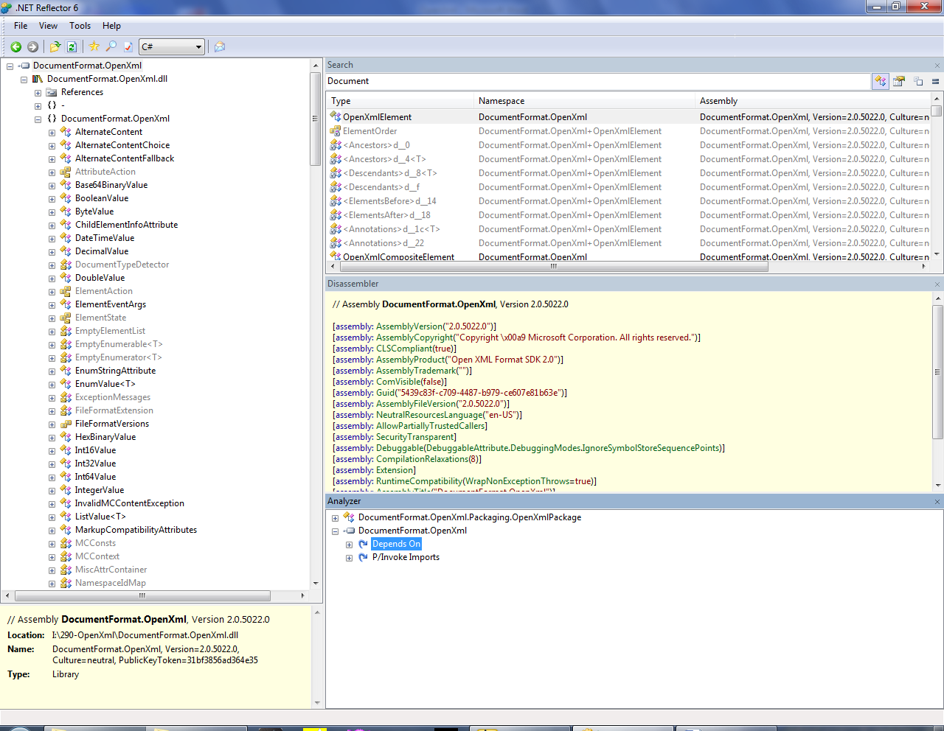Screen dimensions: 944x731
Task: Click the envelope feedback icon on the toolbar
Action: coord(219,46)
